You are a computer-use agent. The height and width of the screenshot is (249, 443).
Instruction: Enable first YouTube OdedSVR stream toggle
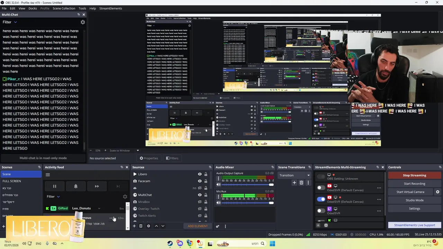point(321,188)
